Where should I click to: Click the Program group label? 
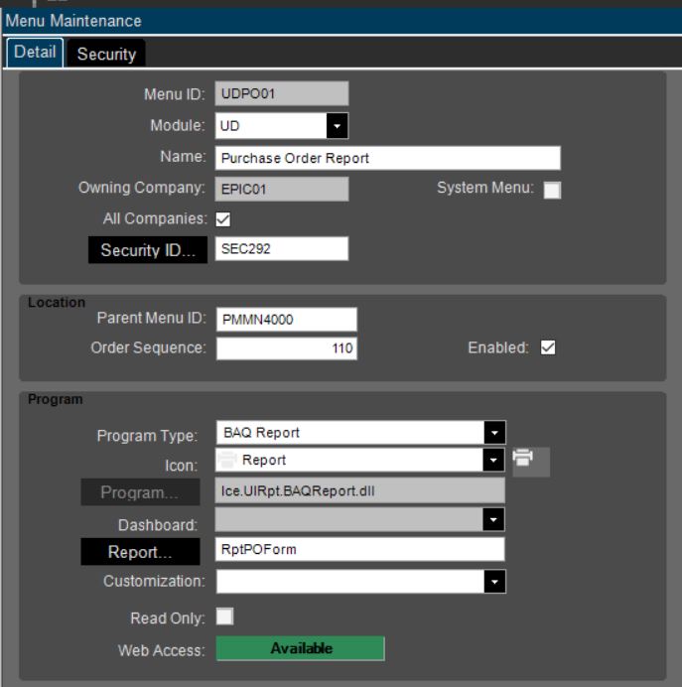[x=56, y=399]
